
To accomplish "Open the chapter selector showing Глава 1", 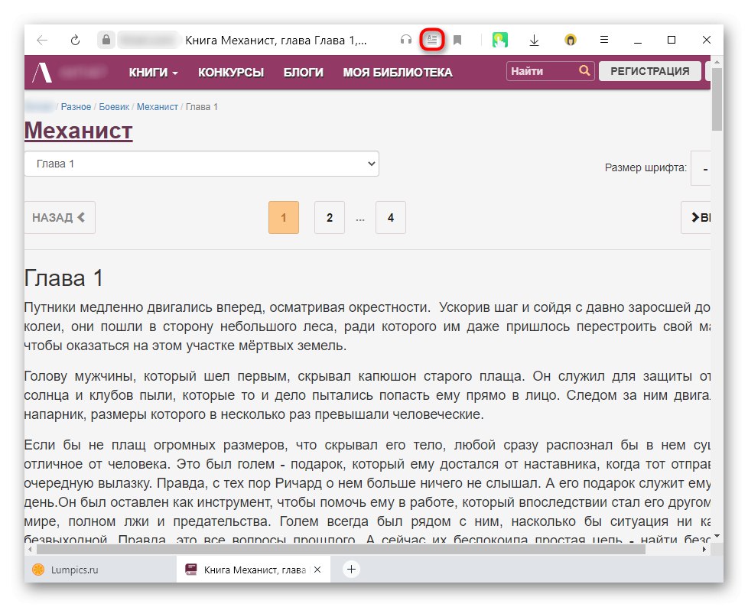I will (201, 163).
